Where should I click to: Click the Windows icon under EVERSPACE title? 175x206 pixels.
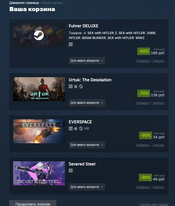71,129
